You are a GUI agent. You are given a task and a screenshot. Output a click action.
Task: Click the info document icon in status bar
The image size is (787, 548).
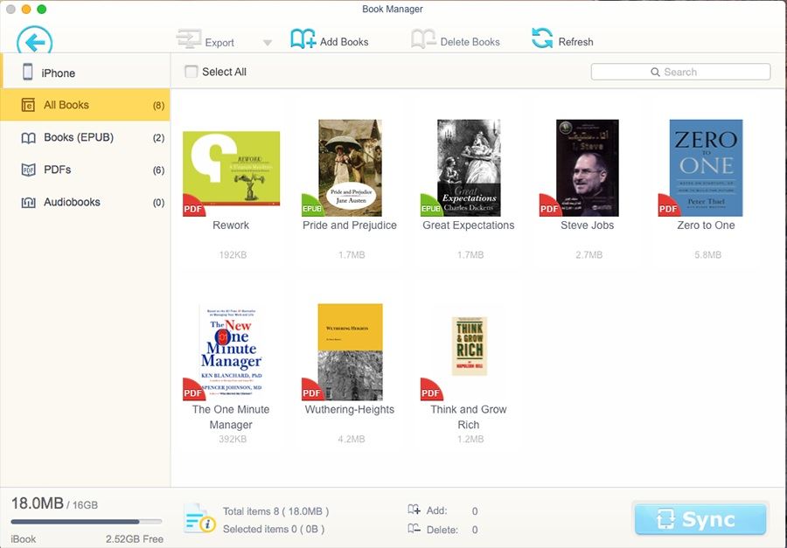click(199, 518)
